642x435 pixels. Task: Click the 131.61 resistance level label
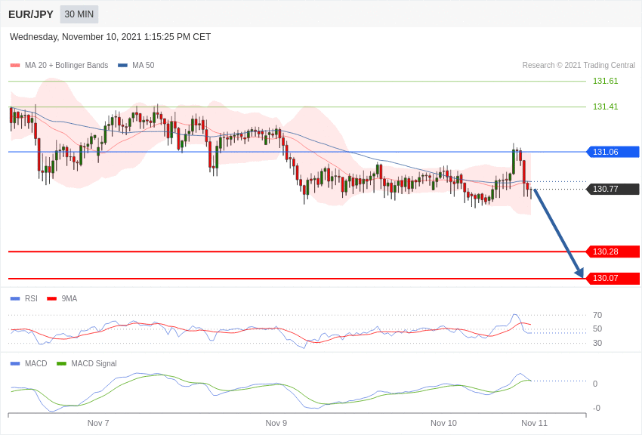[x=605, y=81]
